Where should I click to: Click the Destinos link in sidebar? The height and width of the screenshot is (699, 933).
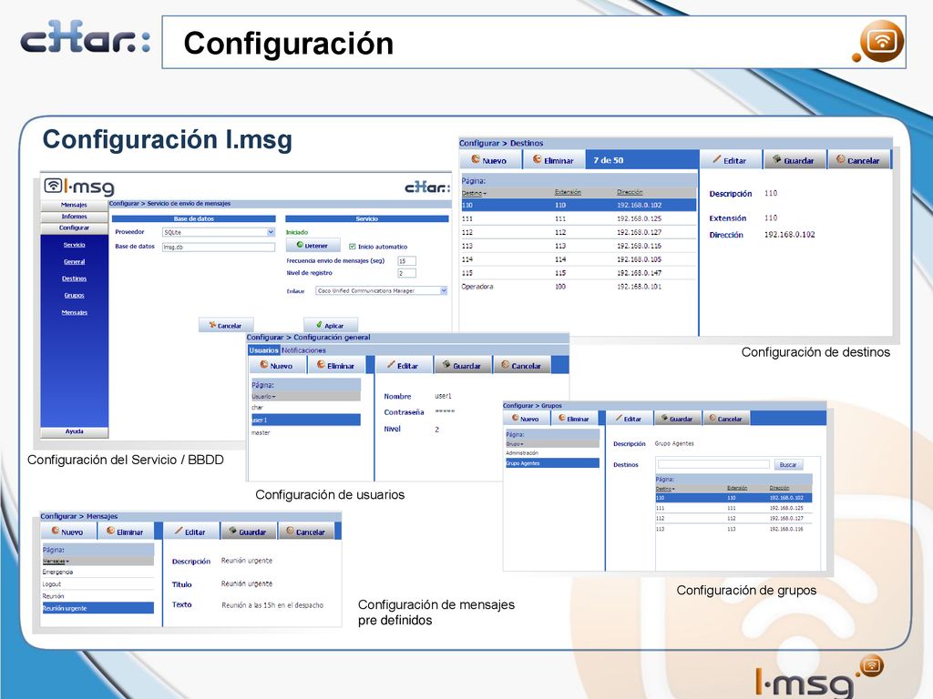coord(75,279)
